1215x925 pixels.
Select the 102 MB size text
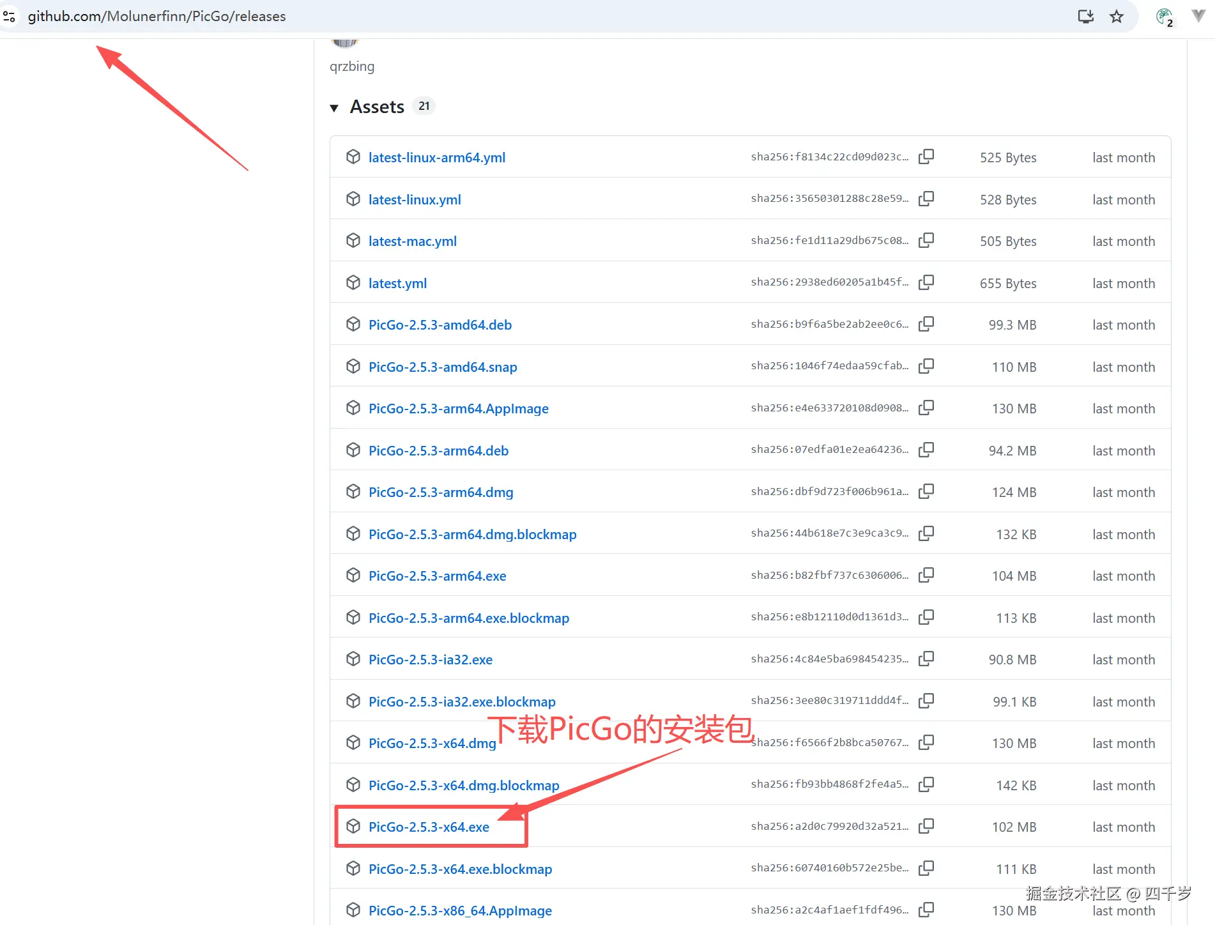coord(1014,827)
